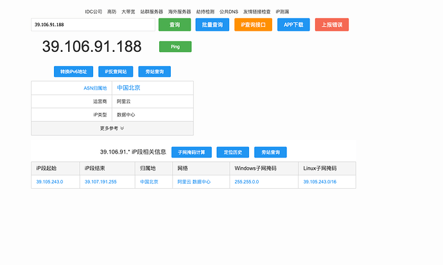Select the iP段结束 column header
This screenshot has height=265, width=443.
coord(95,168)
